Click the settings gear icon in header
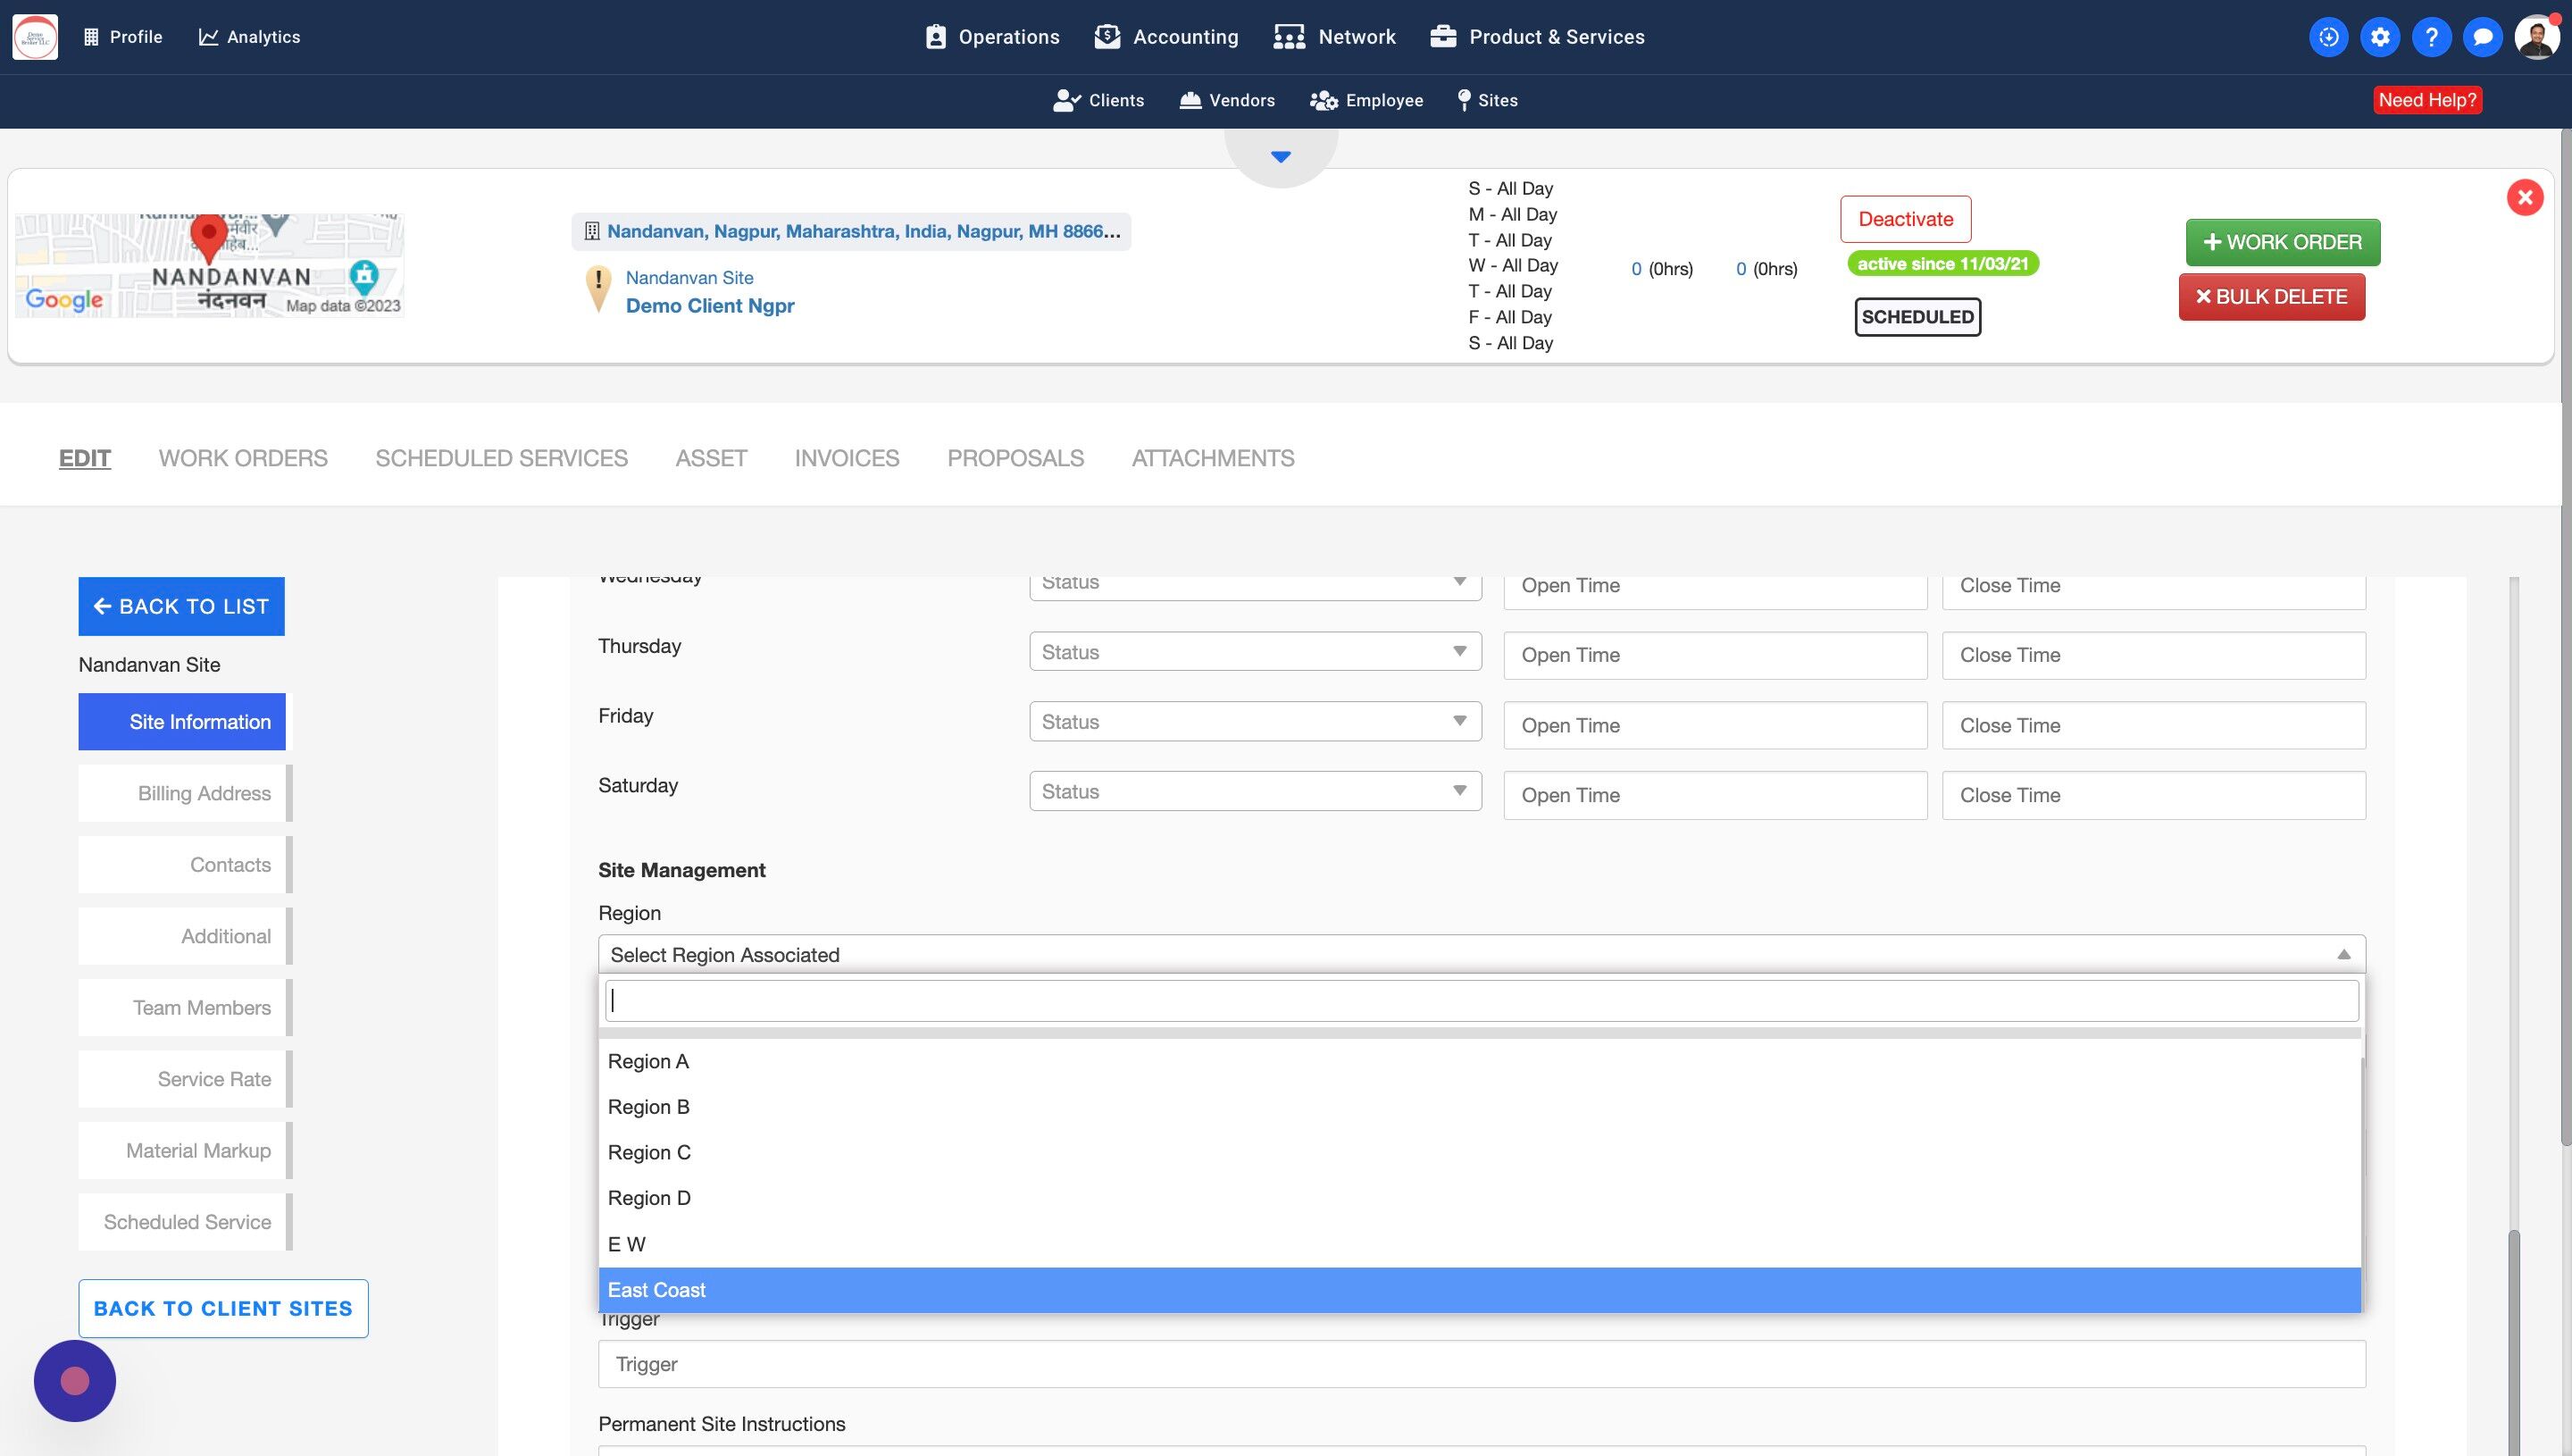Viewport: 2572px width, 1456px height. (x=2379, y=37)
